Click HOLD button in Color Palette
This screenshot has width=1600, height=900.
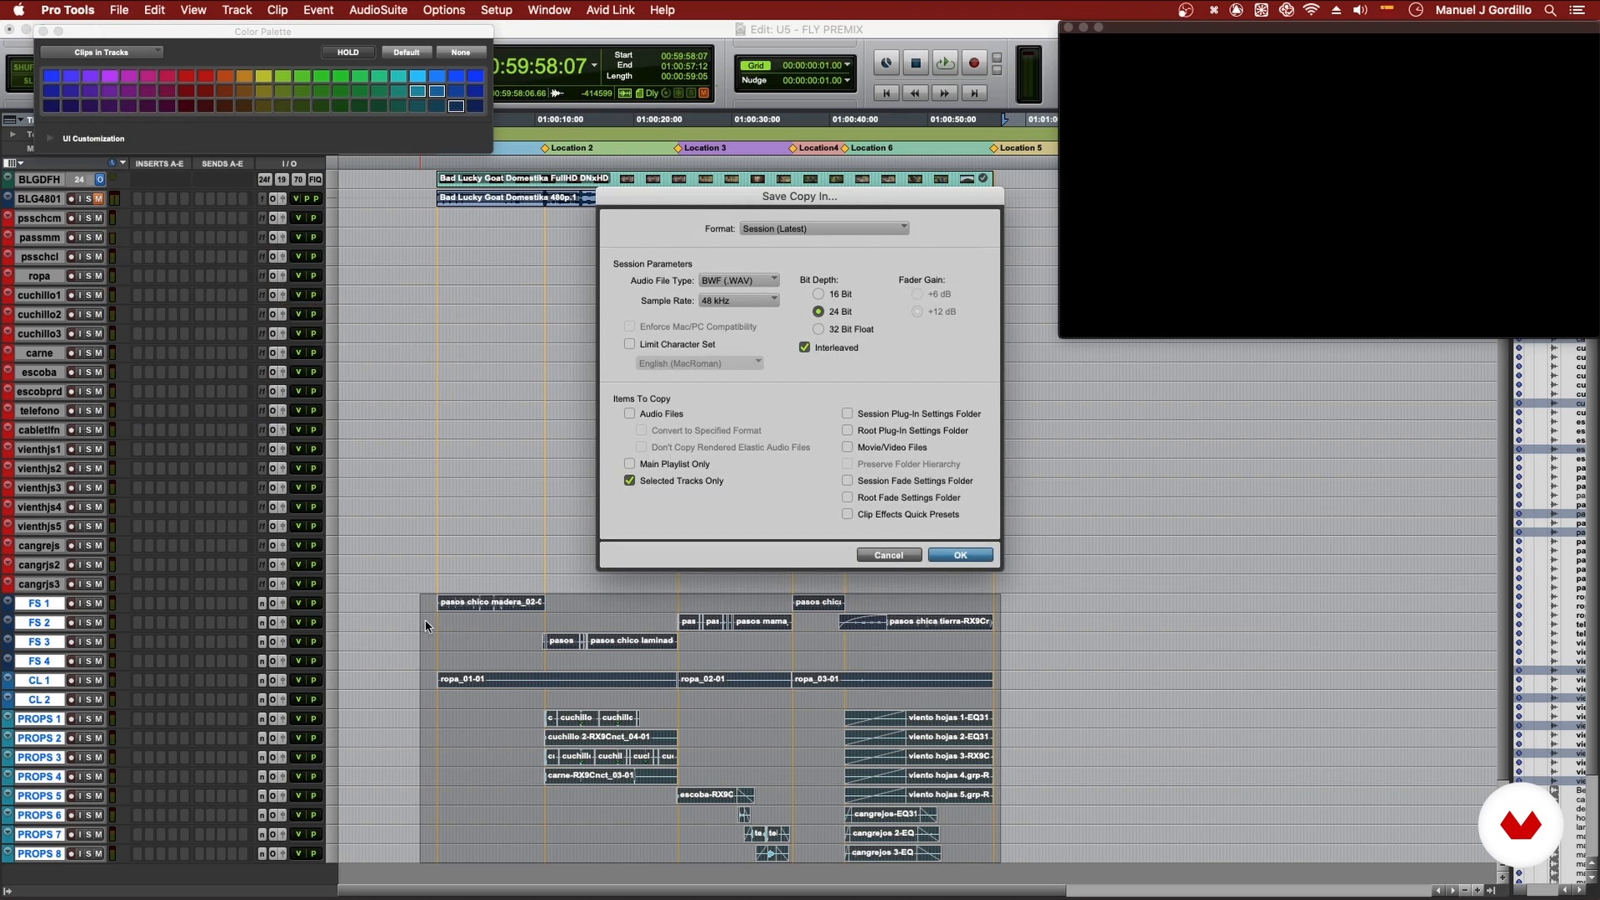pos(347,52)
